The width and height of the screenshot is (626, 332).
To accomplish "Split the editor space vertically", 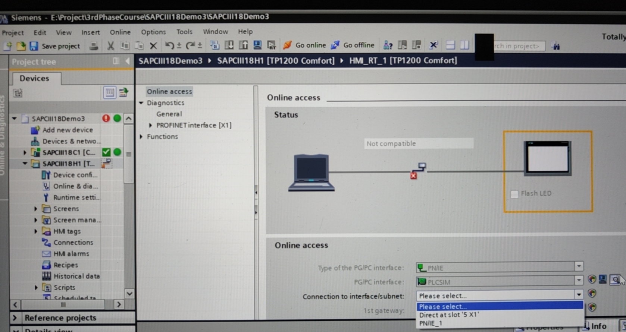I will coord(464,45).
